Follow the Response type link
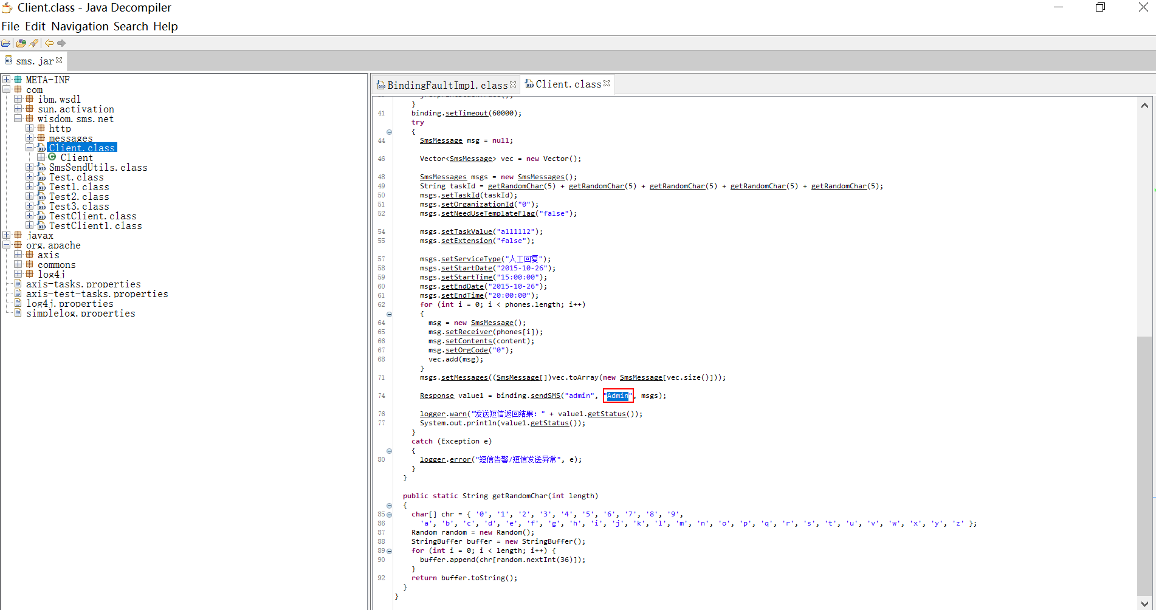This screenshot has width=1156, height=610. coord(436,396)
